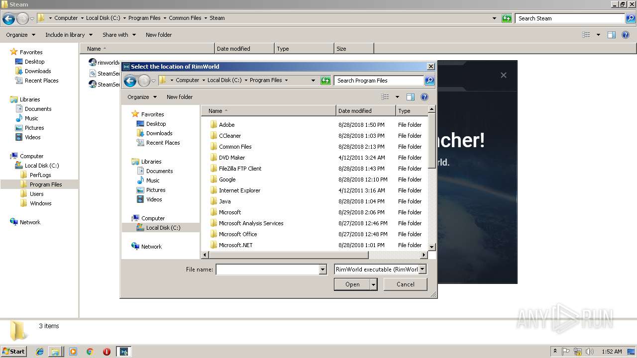Viewport: 637px width, 358px height.
Task: Click the refresh icon in the Steam Explorer address bar
Action: click(507, 18)
